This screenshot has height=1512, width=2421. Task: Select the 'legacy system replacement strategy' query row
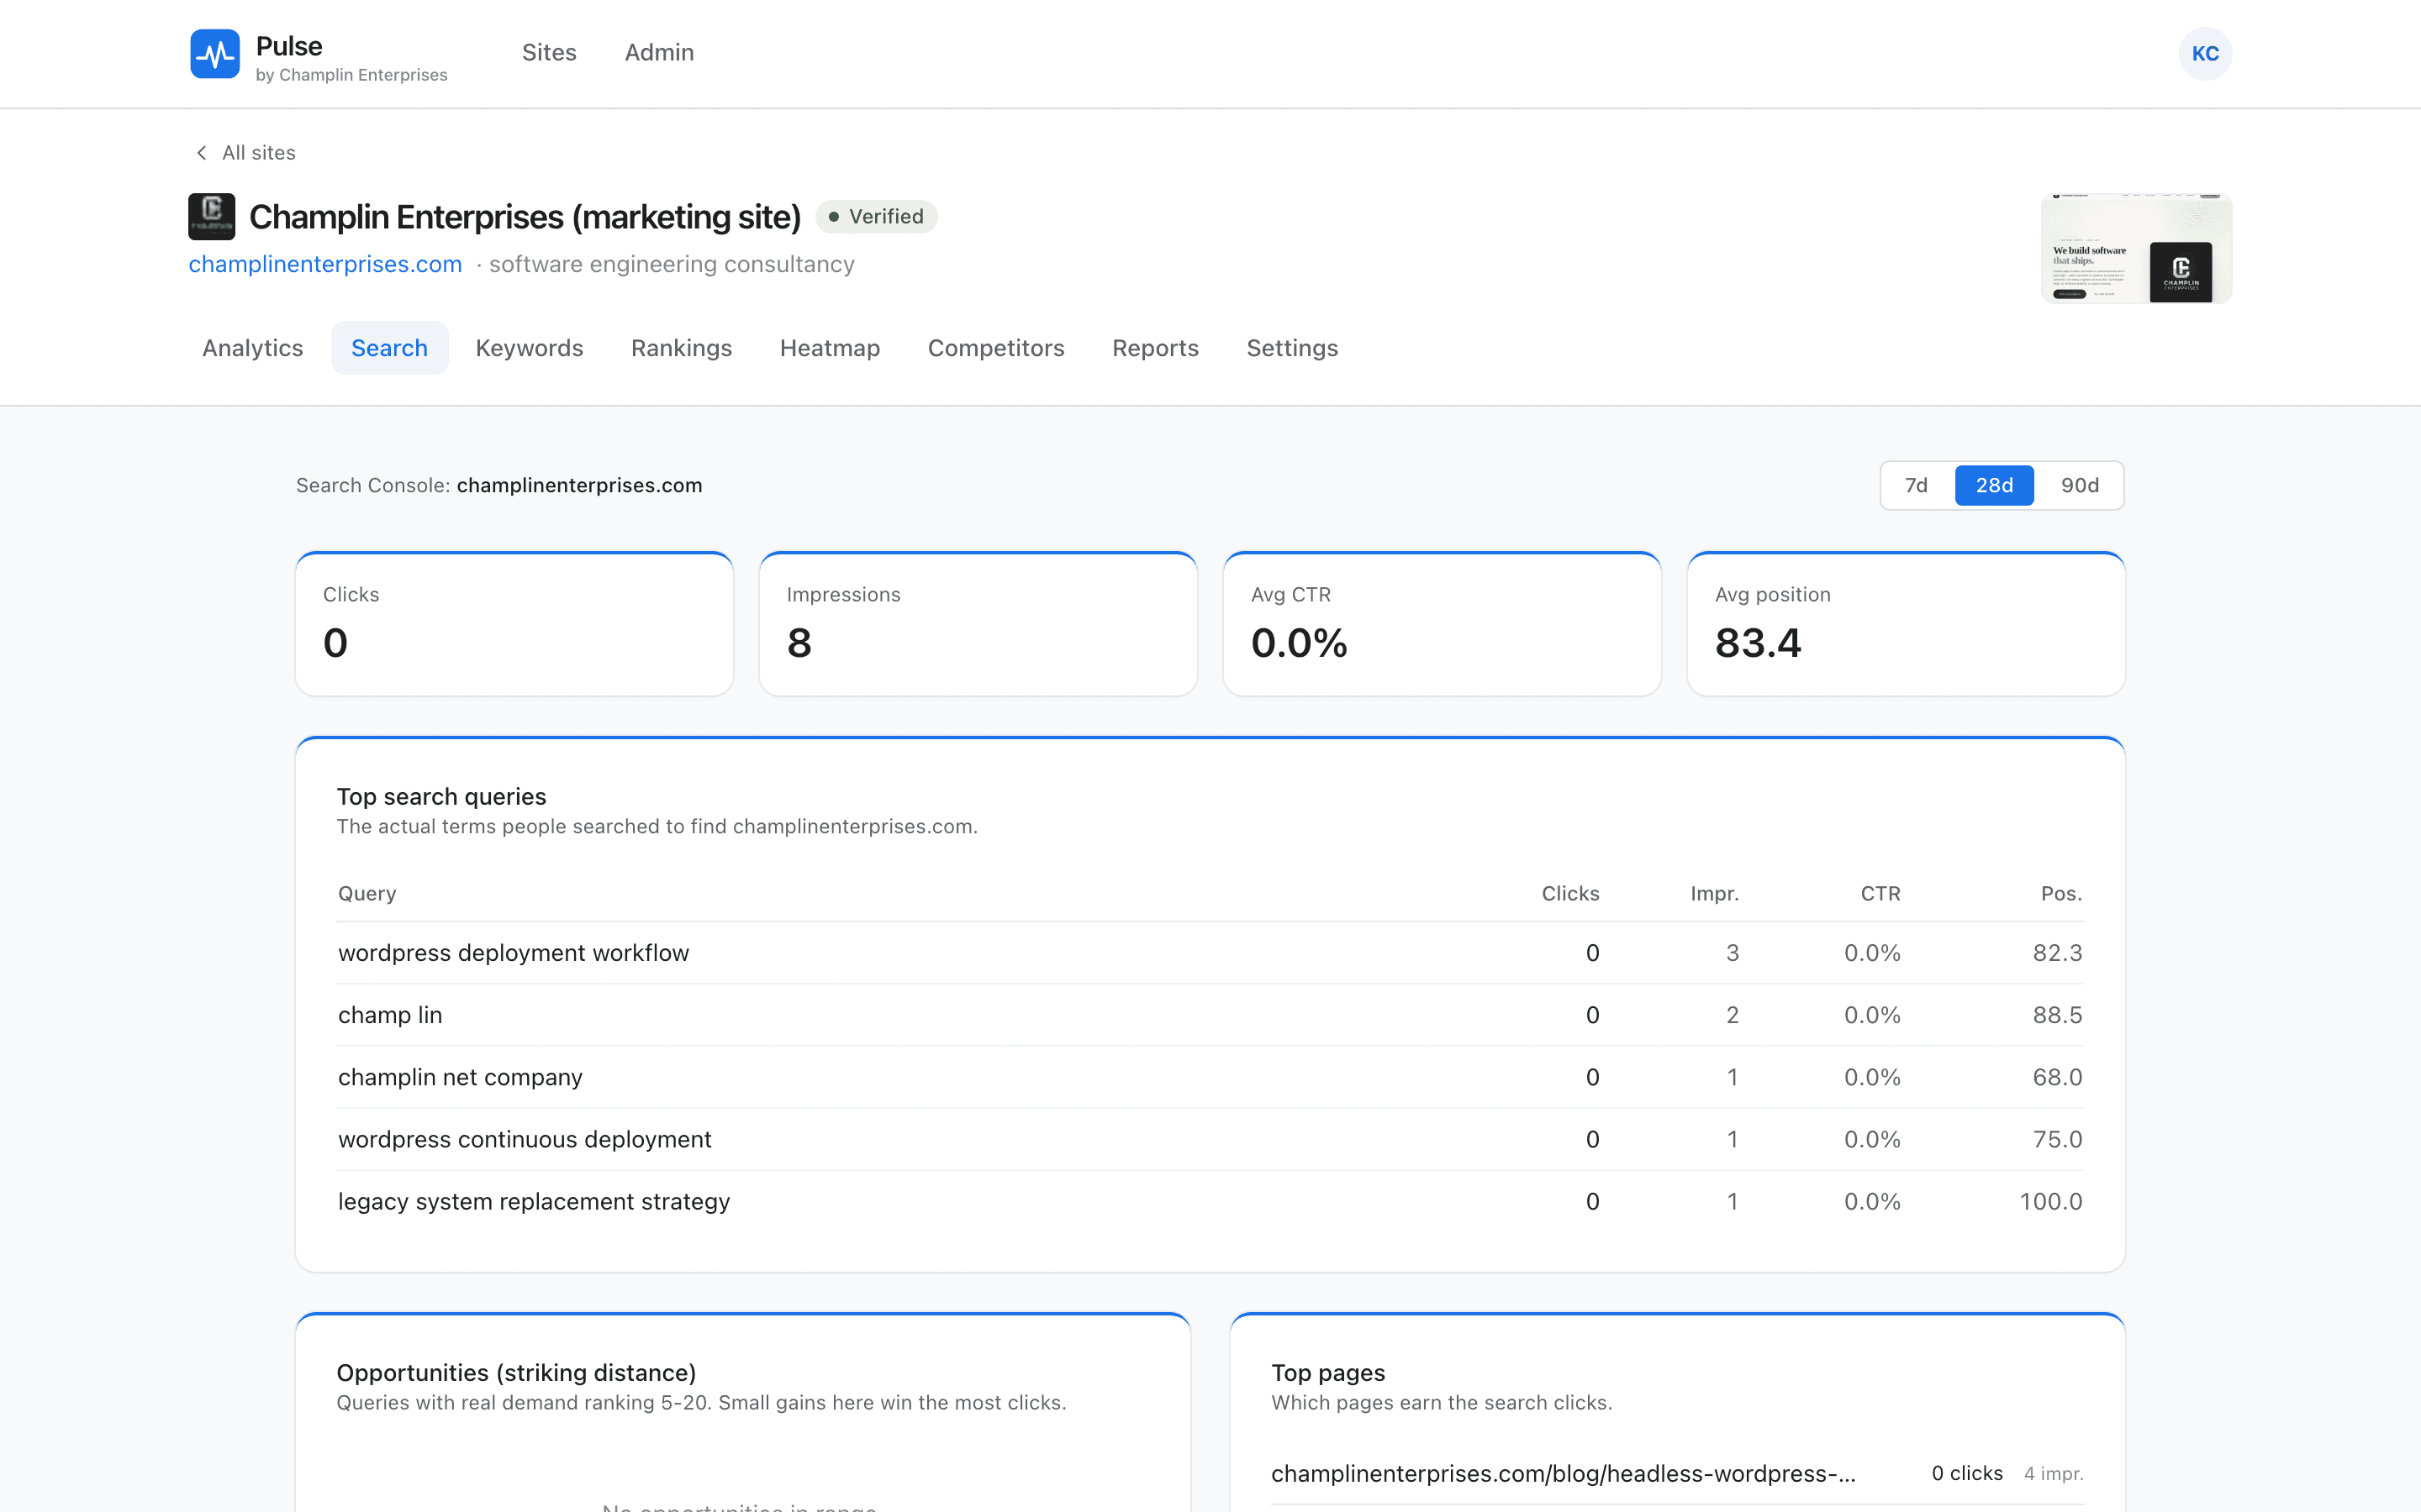tap(1210, 1201)
